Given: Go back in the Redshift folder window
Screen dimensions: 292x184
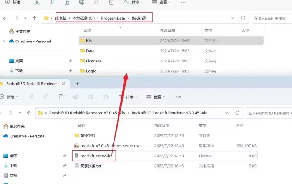Looking at the screenshot, I should click(5, 18).
